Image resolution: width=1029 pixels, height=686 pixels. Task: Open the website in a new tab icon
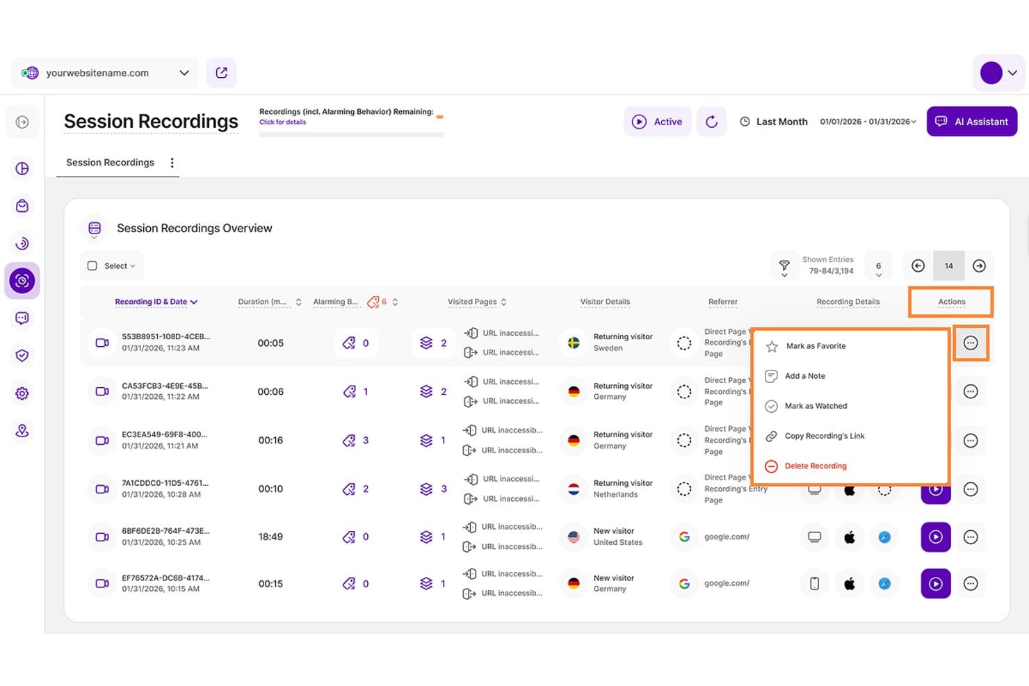click(x=222, y=73)
